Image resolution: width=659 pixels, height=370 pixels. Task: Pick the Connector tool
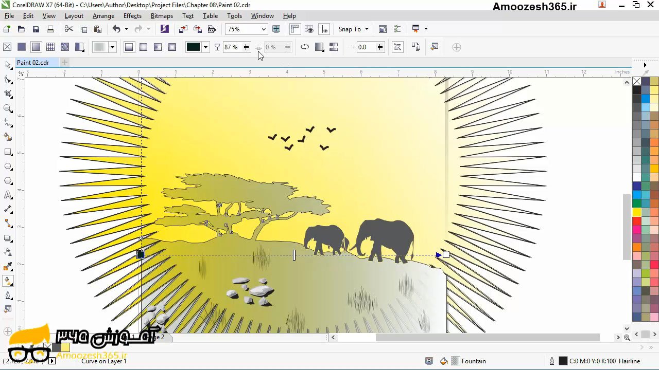click(x=8, y=224)
